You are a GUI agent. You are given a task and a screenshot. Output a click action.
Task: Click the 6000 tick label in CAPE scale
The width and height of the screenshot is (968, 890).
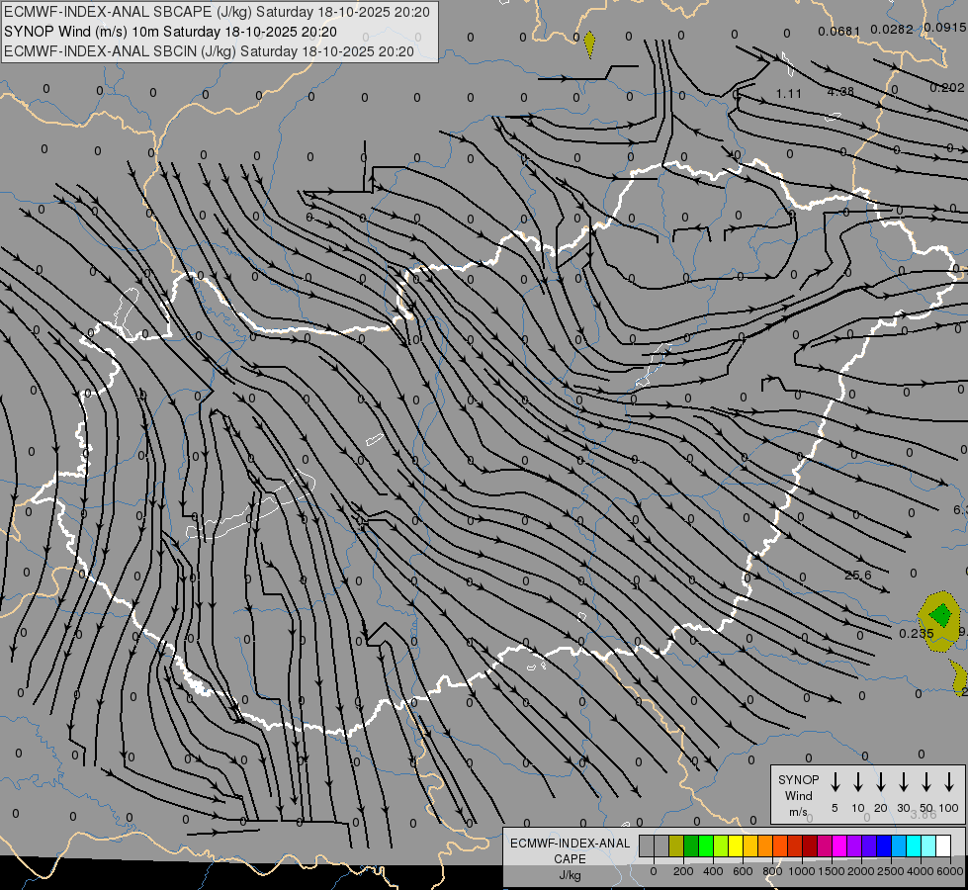[950, 871]
